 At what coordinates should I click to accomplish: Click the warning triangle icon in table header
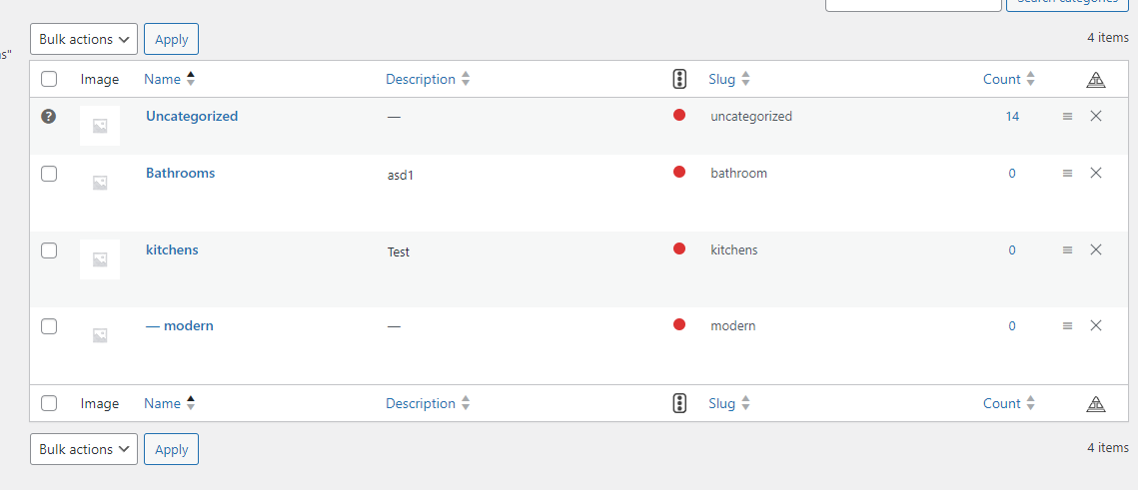1096,80
